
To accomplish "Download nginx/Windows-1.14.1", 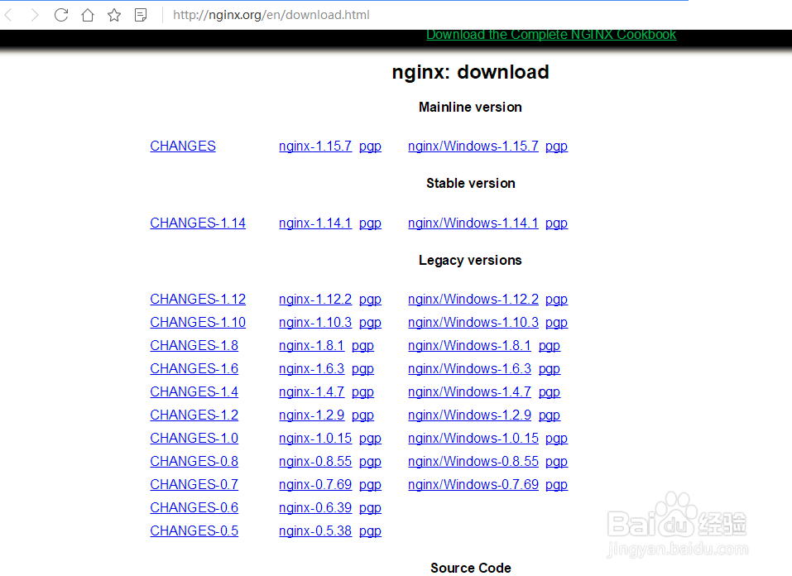I will (473, 223).
